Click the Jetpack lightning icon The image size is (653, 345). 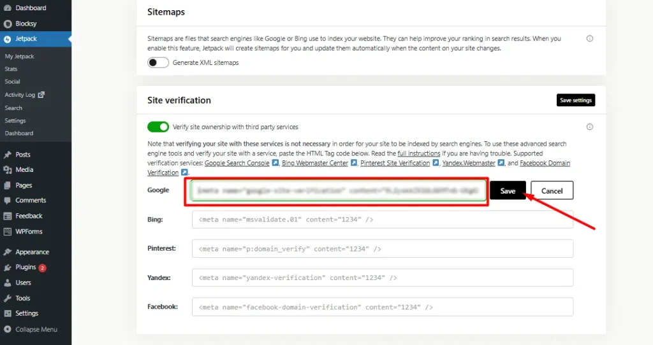[x=8, y=39]
